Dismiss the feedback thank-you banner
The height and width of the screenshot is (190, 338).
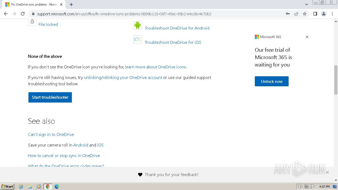[327, 172]
